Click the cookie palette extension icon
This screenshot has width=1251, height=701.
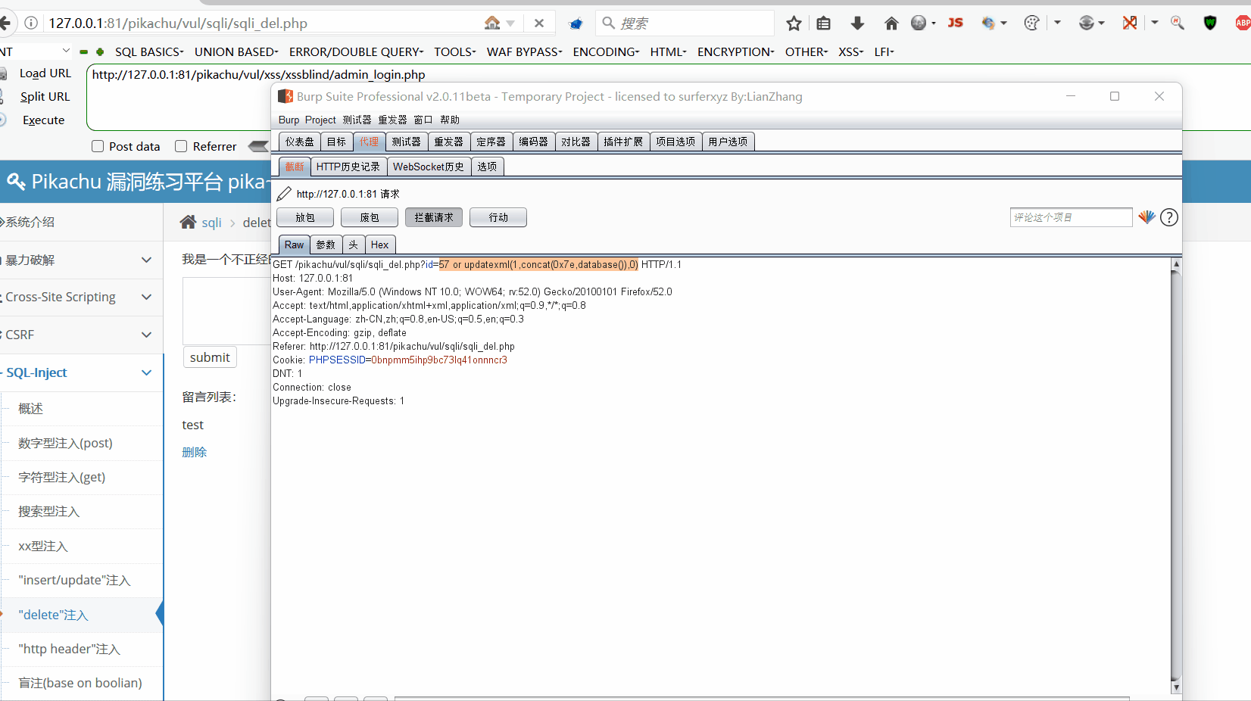coord(1031,23)
